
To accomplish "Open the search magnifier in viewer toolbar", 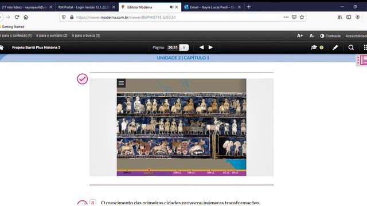I will pyautogui.click(x=351, y=47).
